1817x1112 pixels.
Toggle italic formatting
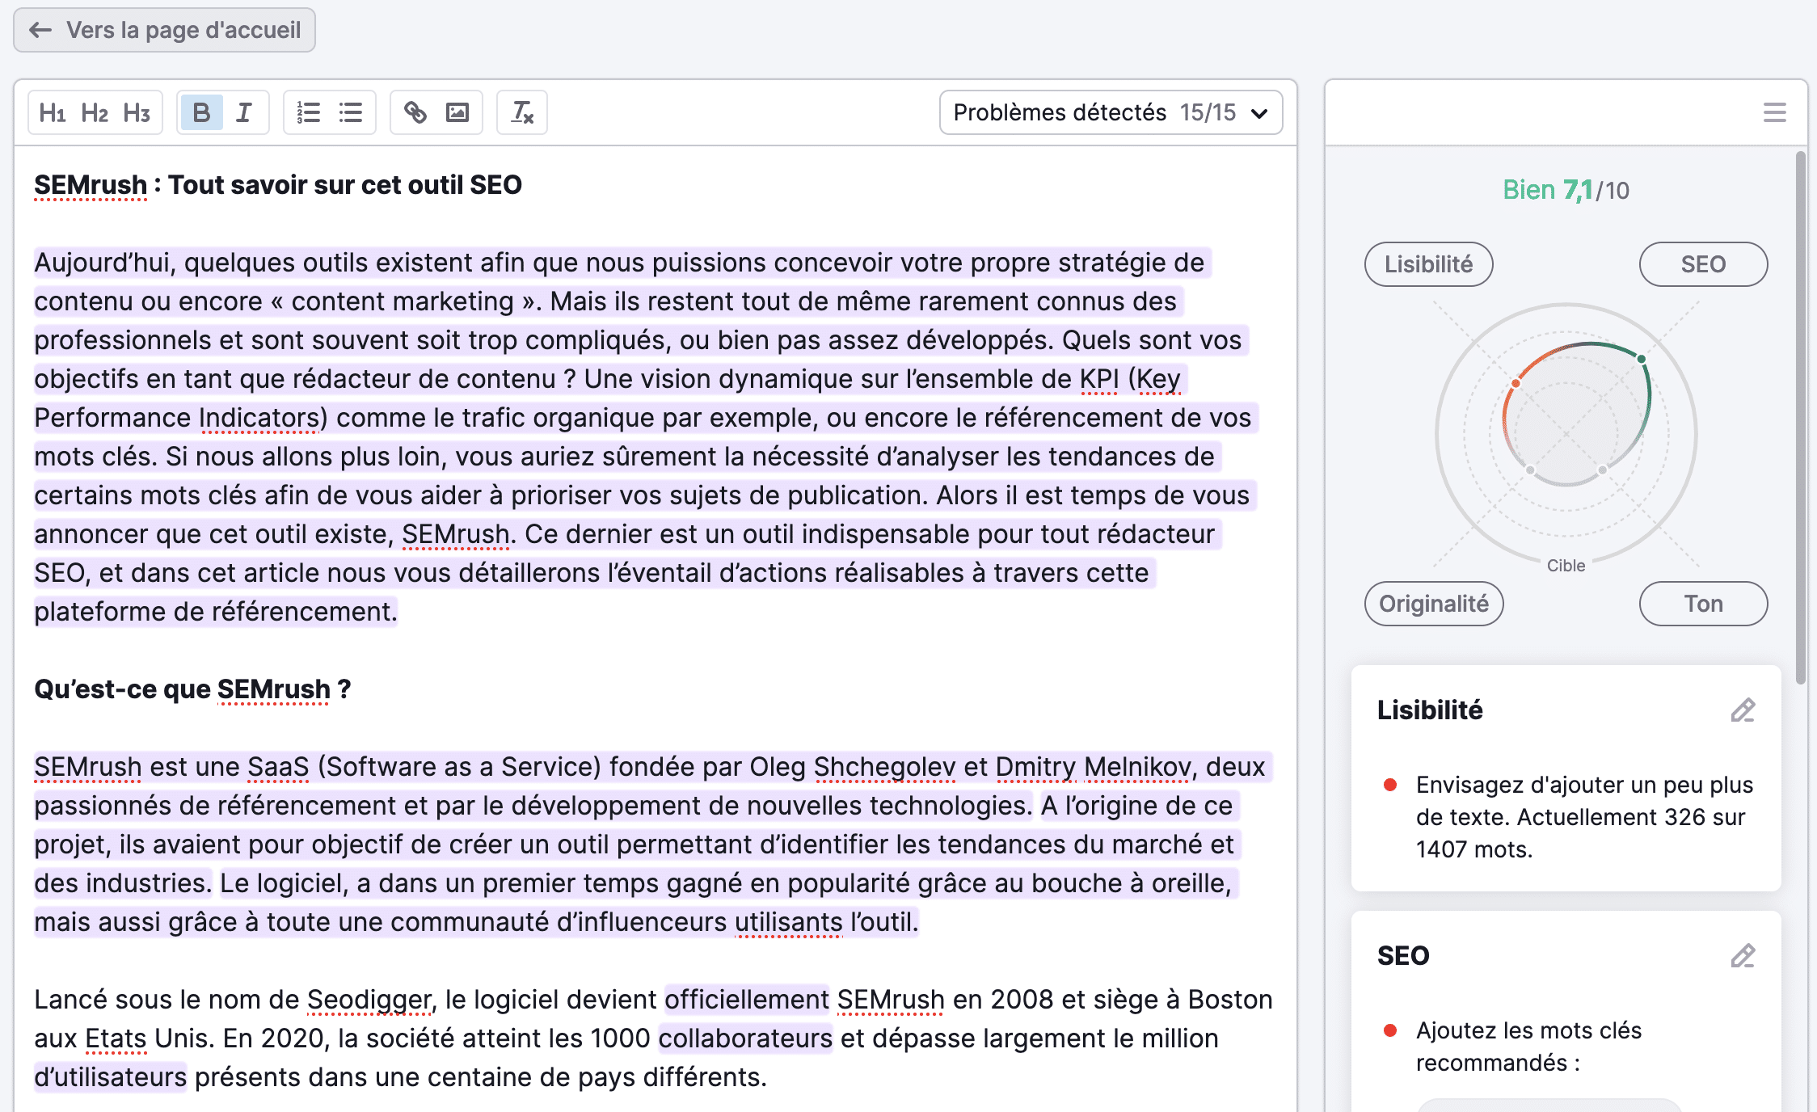click(243, 112)
